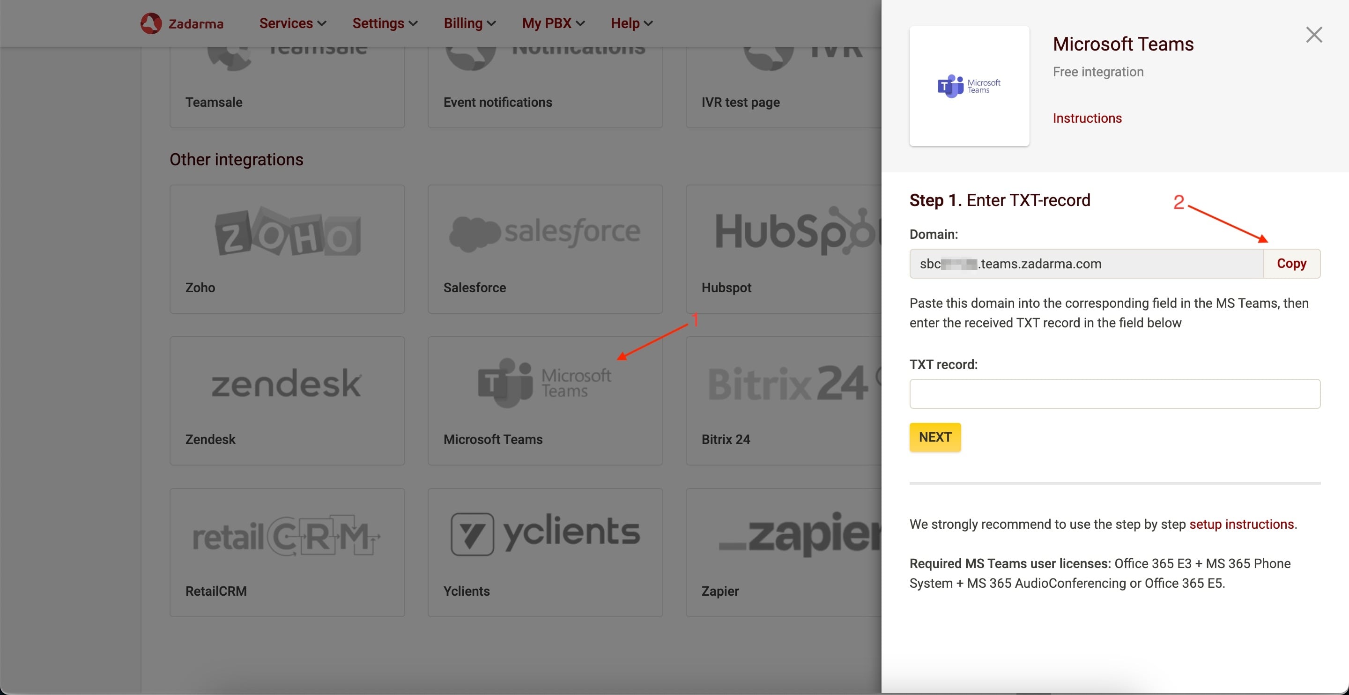The height and width of the screenshot is (695, 1349).
Task: Open the Help menu
Action: 631,23
